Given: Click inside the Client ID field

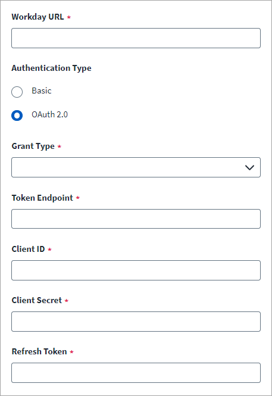Looking at the screenshot, I should point(136,270).
